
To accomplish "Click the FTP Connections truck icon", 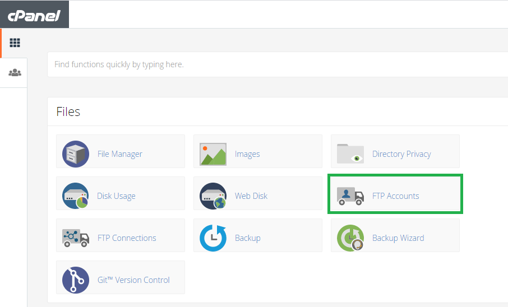I will tap(76, 238).
